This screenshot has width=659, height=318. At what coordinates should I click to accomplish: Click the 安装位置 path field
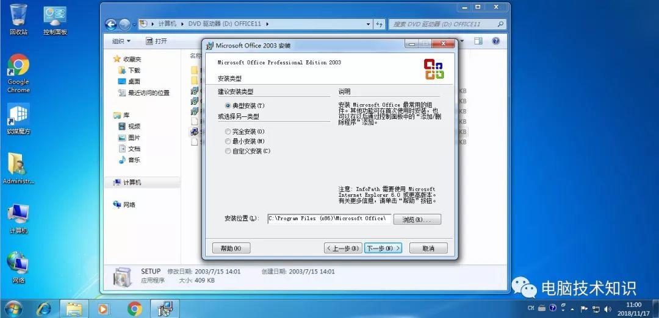click(x=329, y=219)
